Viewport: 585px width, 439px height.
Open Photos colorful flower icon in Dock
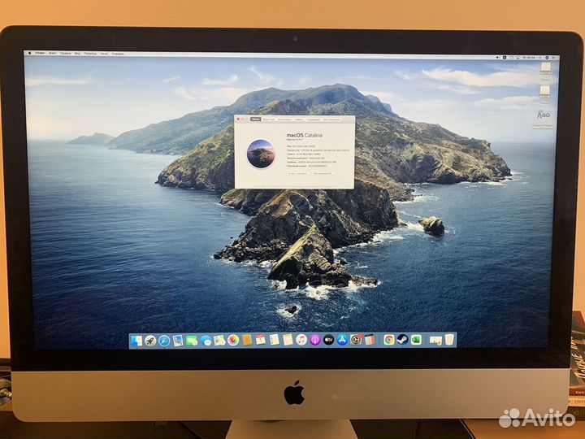point(233,340)
